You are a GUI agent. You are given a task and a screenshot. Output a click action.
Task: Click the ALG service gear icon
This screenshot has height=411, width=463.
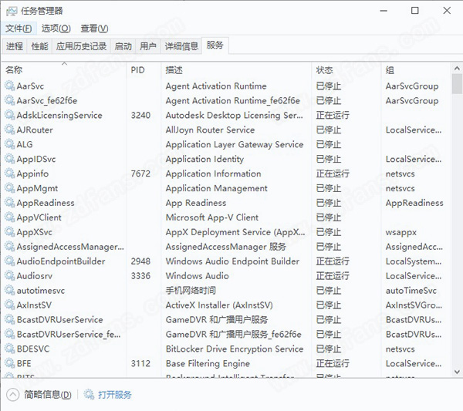(x=10, y=144)
